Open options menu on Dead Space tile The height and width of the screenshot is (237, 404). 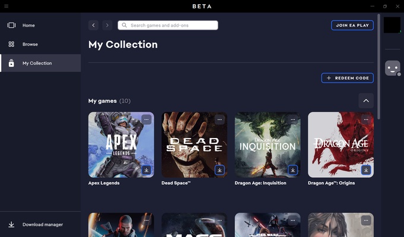tap(220, 120)
